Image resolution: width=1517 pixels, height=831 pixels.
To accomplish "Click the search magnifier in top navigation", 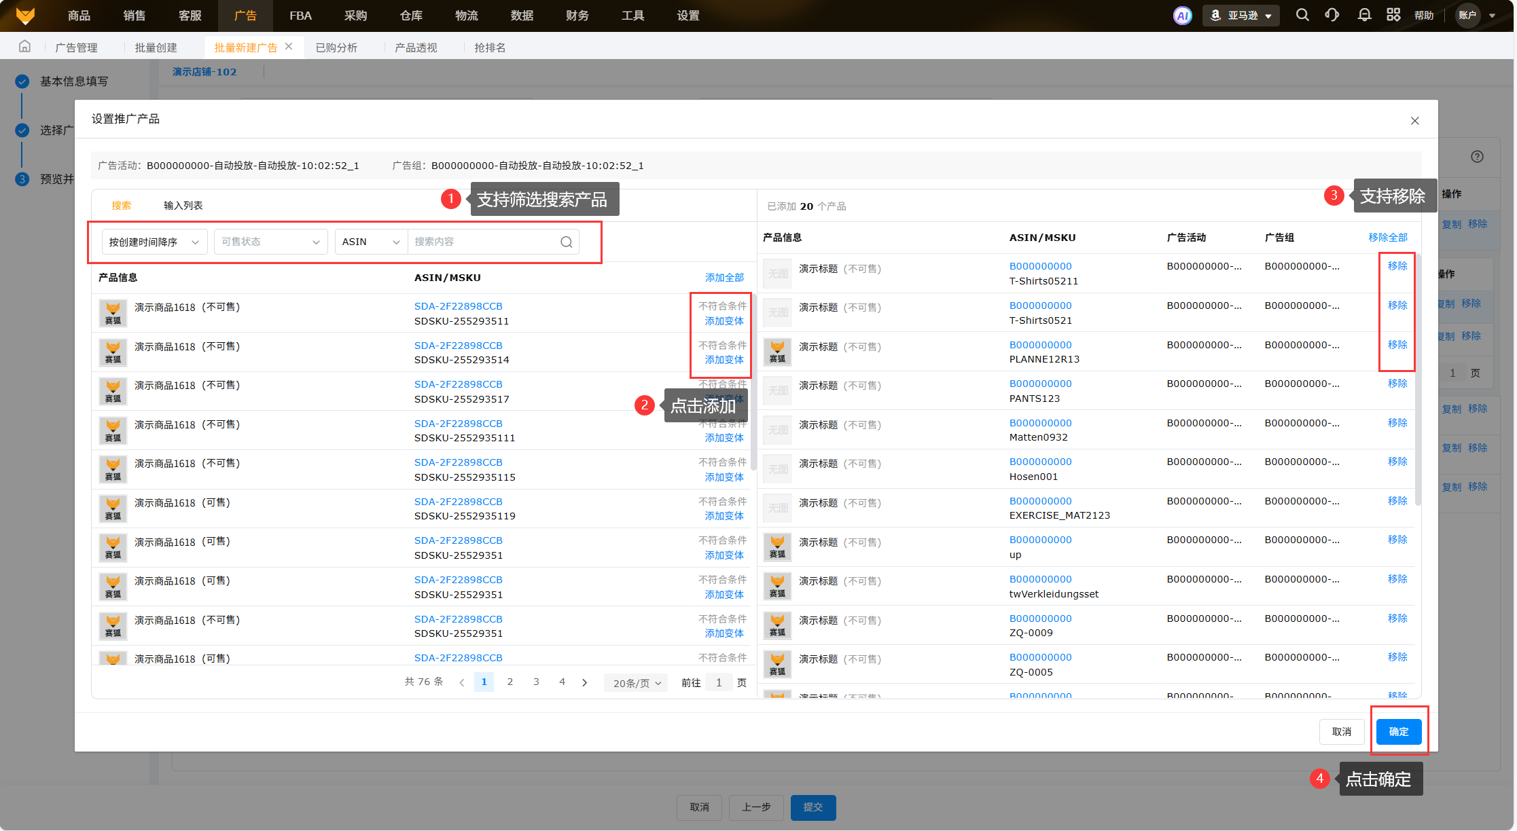I will [1302, 15].
